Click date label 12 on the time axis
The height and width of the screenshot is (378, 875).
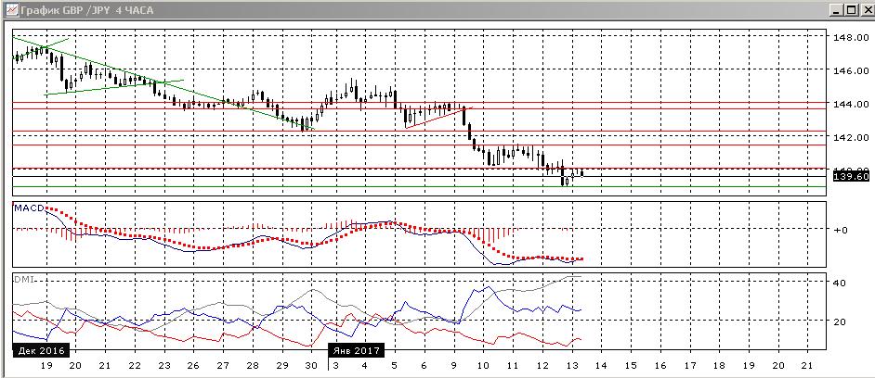coord(542,366)
